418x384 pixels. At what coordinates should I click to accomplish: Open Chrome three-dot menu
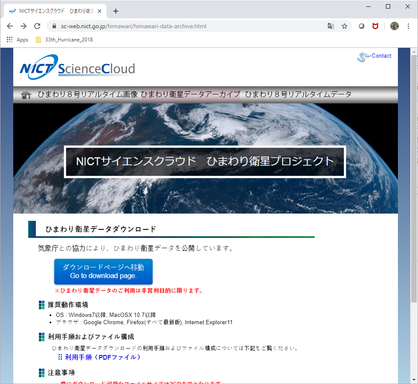[x=408, y=26]
